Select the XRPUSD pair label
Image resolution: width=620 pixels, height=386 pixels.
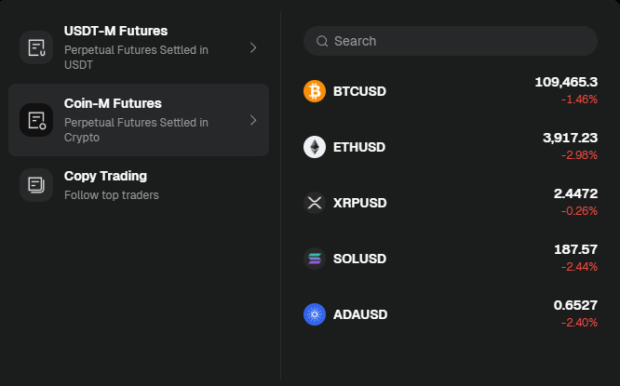[359, 203]
